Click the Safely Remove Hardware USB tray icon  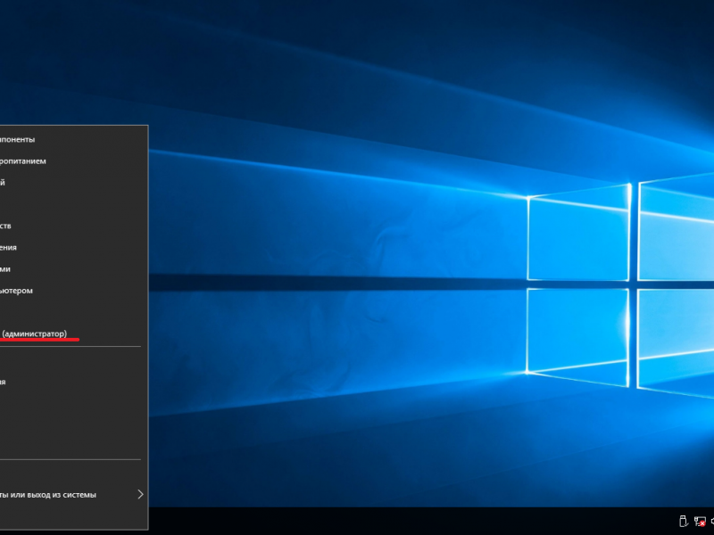(x=683, y=522)
